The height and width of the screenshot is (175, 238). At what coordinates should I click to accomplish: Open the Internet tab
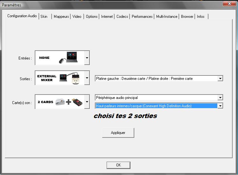(x=107, y=17)
